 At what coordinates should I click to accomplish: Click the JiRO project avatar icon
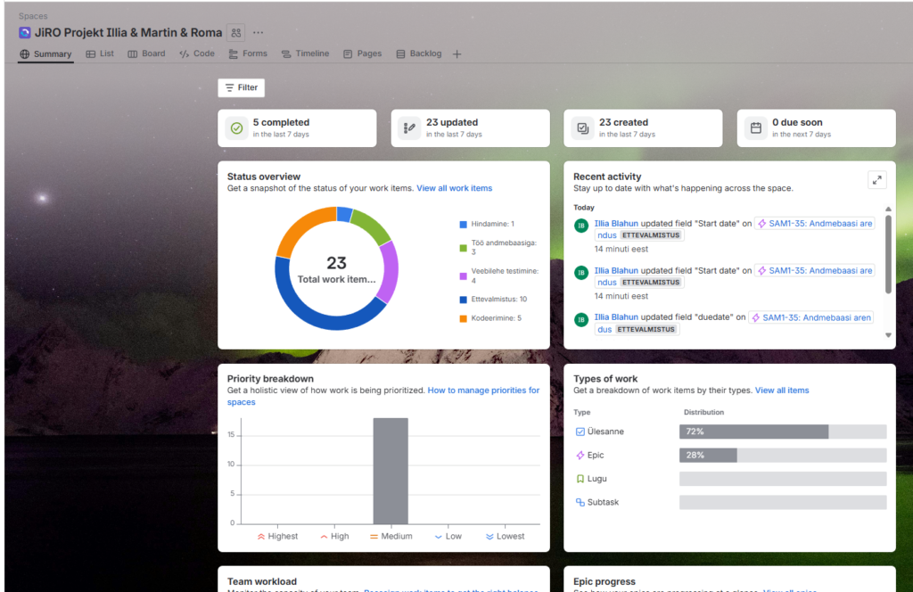tap(25, 33)
